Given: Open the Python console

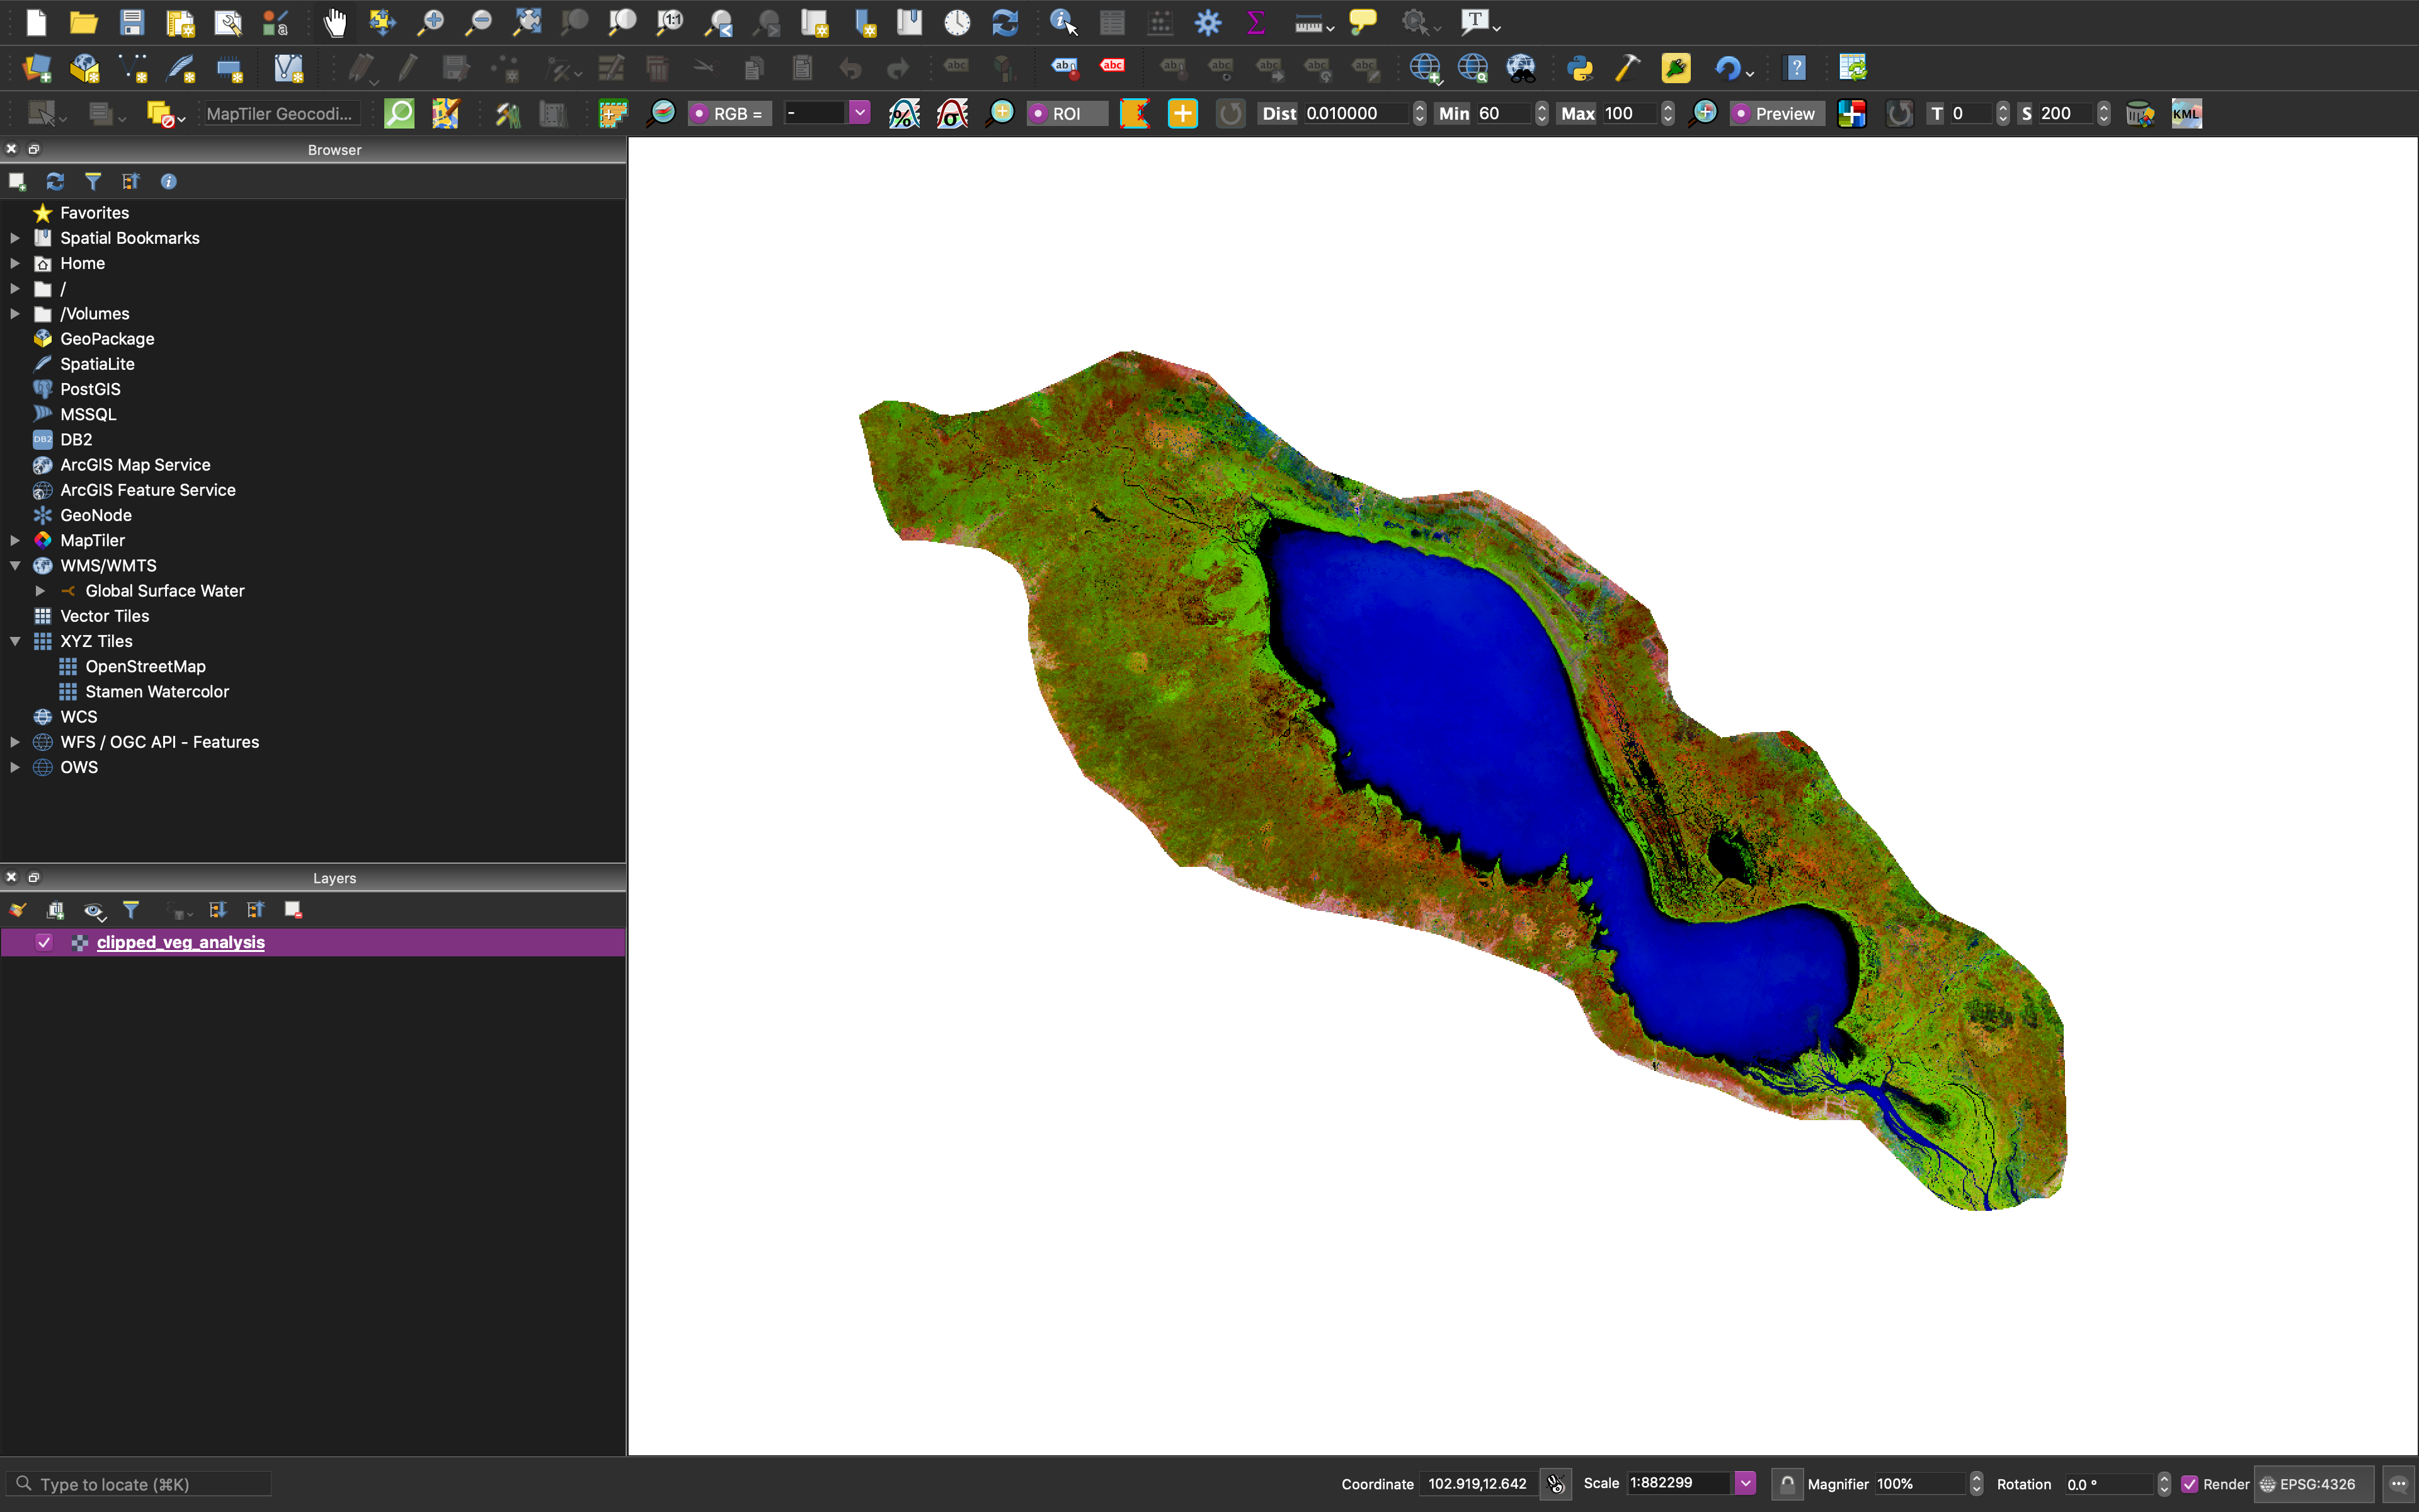Looking at the screenshot, I should tap(1579, 68).
